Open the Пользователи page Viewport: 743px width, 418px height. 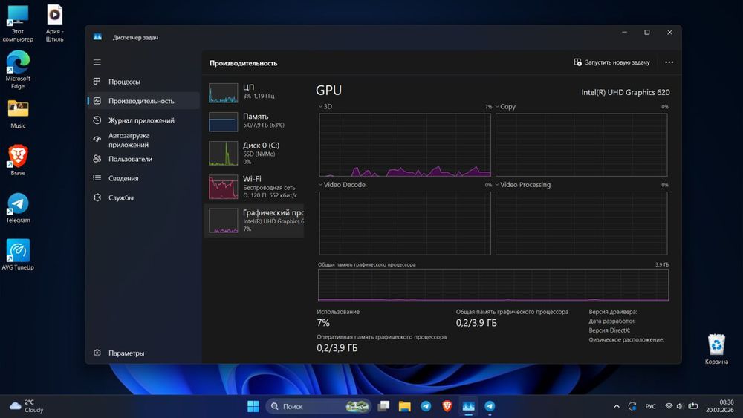[143, 159]
